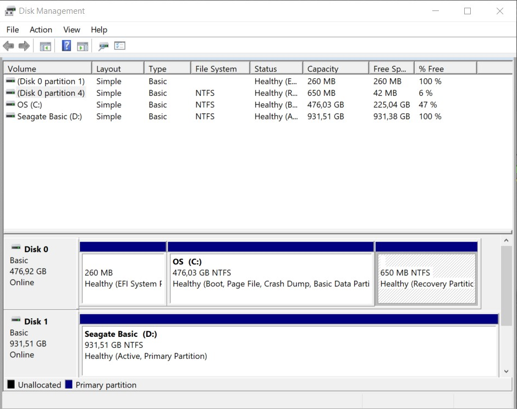This screenshot has width=517, height=409.
Task: Click the Disk 1 header disk icon
Action: point(16,319)
